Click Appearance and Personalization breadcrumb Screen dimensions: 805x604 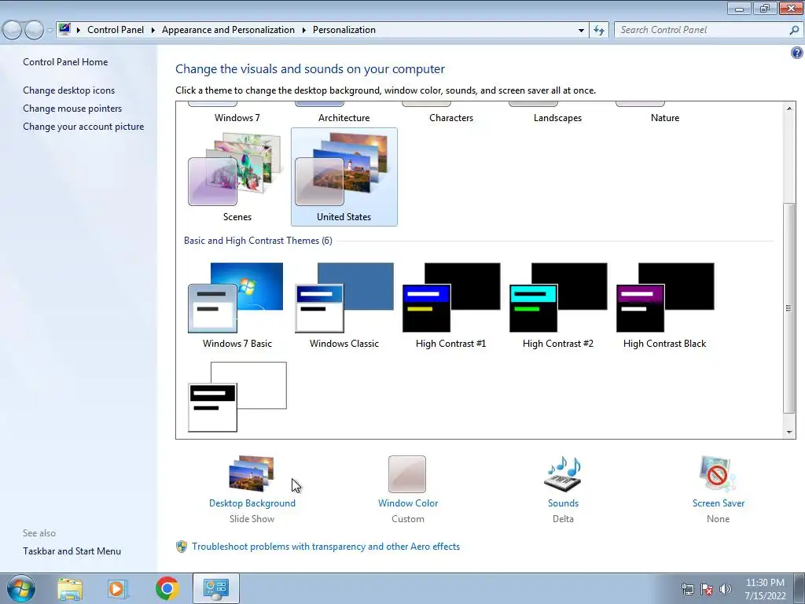[x=229, y=30]
